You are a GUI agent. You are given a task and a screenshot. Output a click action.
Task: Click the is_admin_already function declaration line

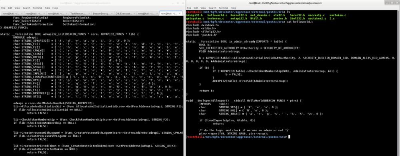236,41
